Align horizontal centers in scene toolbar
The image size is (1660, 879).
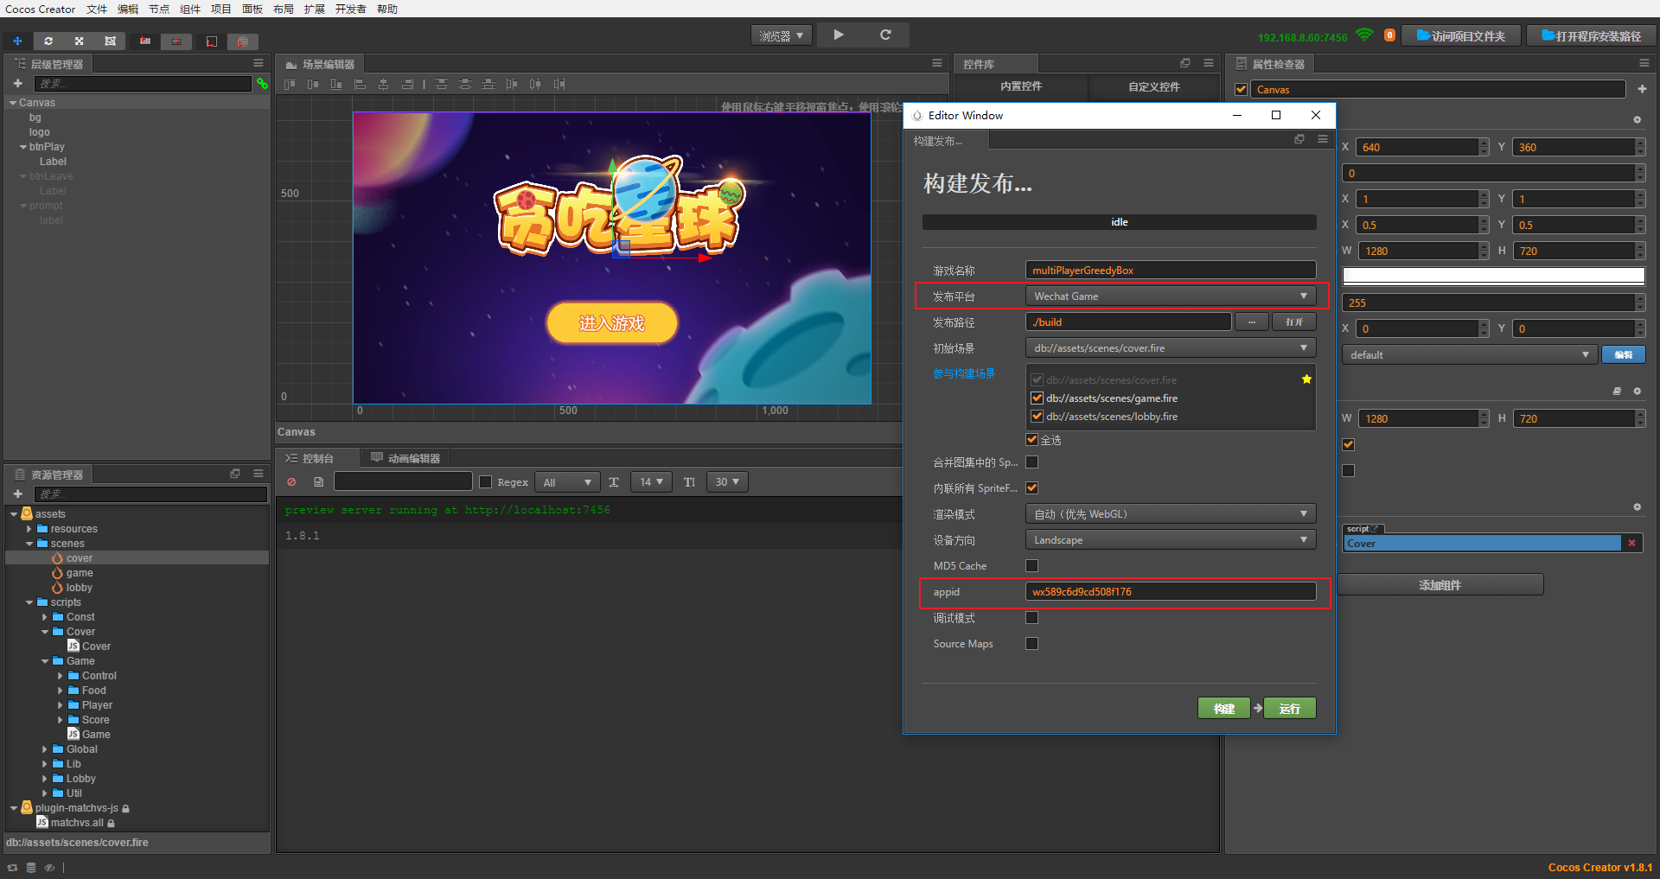(x=383, y=84)
